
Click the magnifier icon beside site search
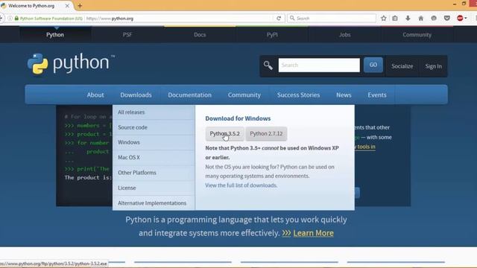[268, 66]
